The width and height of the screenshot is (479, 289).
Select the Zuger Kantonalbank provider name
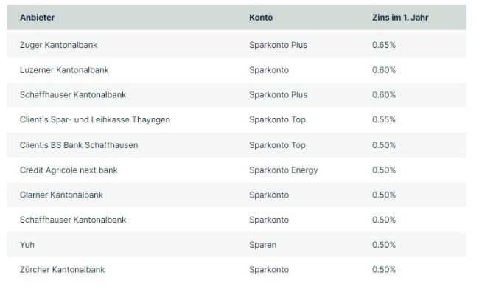pos(59,45)
